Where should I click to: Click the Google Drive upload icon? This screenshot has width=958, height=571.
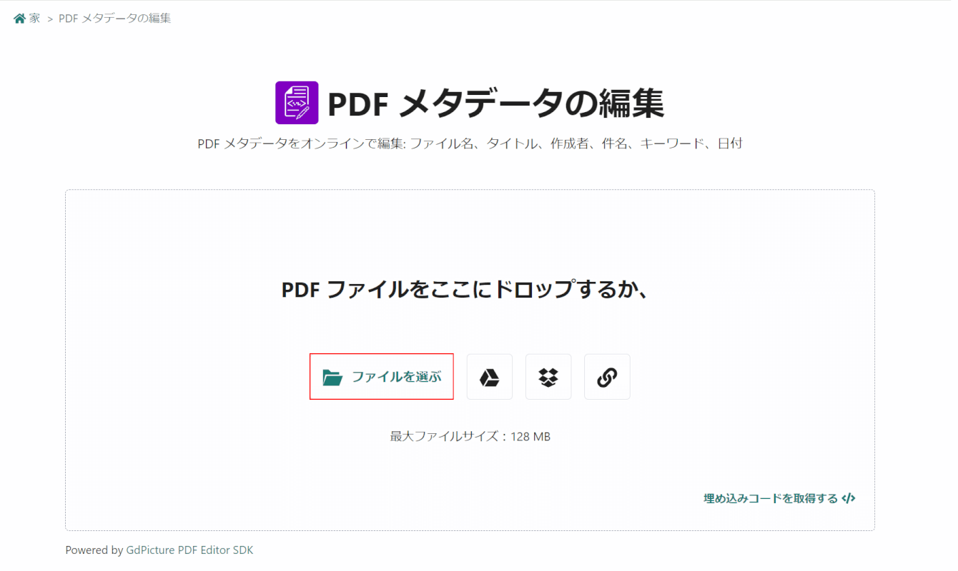coord(490,377)
